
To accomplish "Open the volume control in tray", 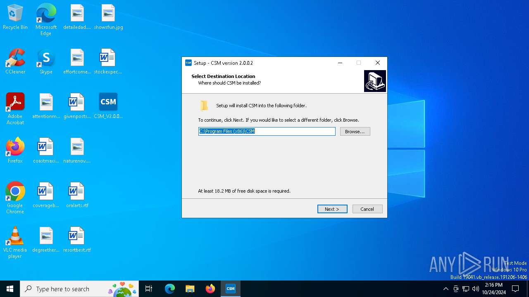I will pyautogui.click(x=476, y=289).
